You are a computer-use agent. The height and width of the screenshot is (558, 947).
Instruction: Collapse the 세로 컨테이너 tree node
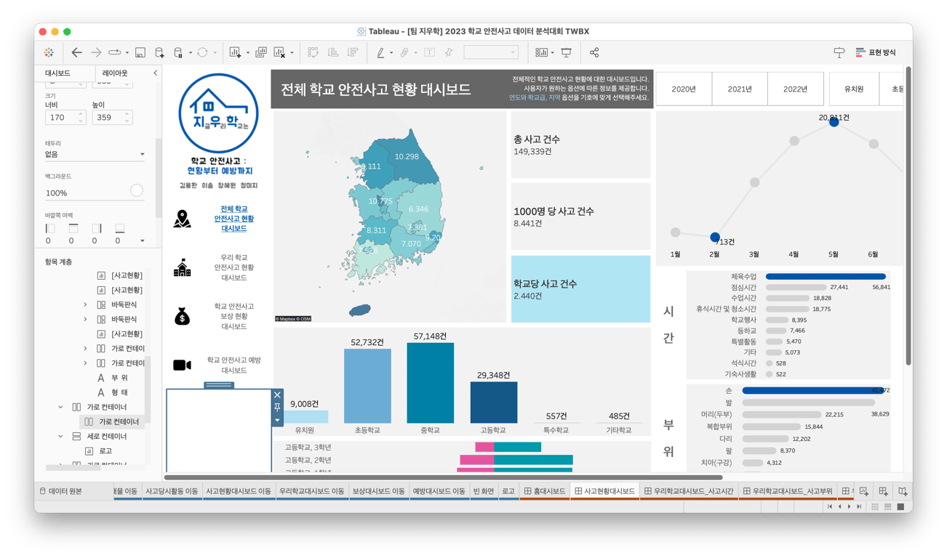pyautogui.click(x=61, y=437)
